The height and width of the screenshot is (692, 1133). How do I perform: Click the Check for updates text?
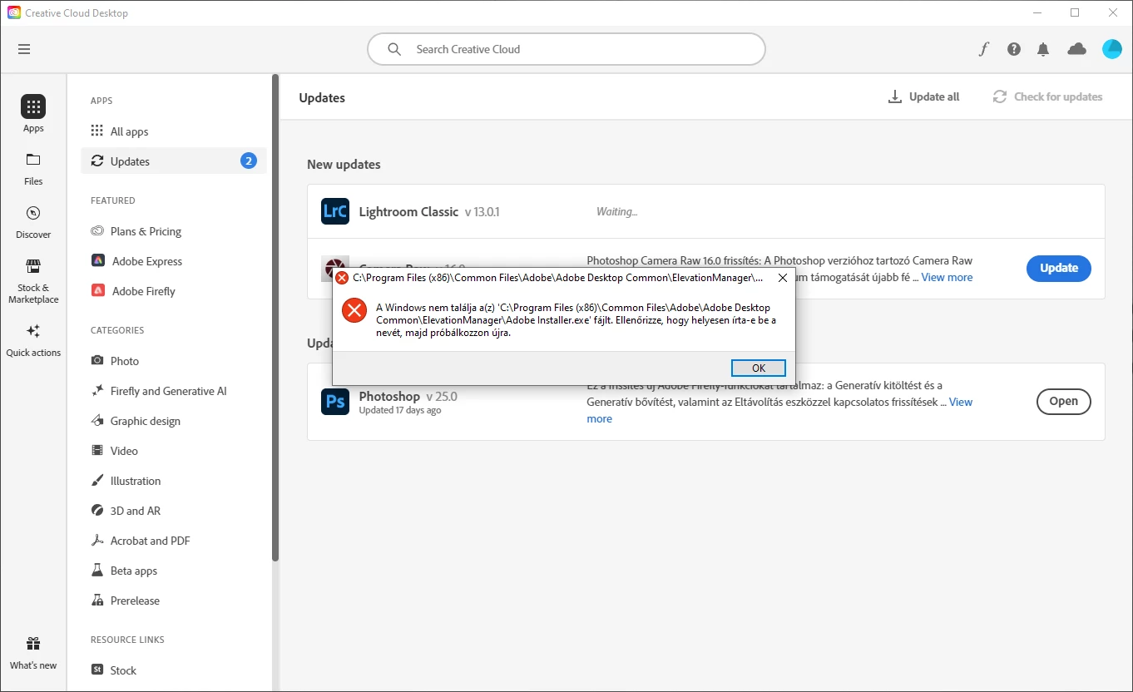(1058, 96)
